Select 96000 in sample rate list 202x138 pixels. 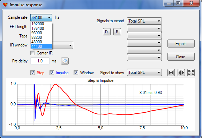42,33
